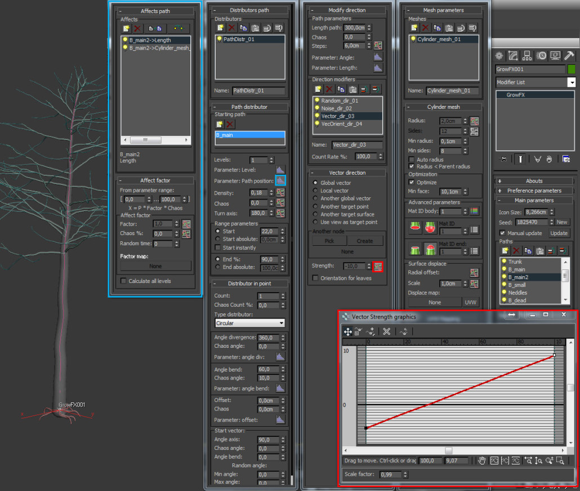The image size is (580, 491).
Task: Open the Hierarchy command panel tab
Action: click(x=527, y=55)
